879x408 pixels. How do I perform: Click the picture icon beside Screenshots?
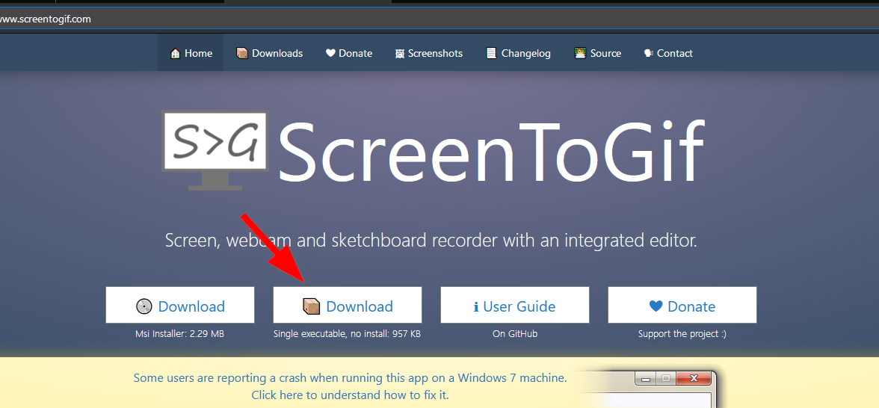coord(400,54)
